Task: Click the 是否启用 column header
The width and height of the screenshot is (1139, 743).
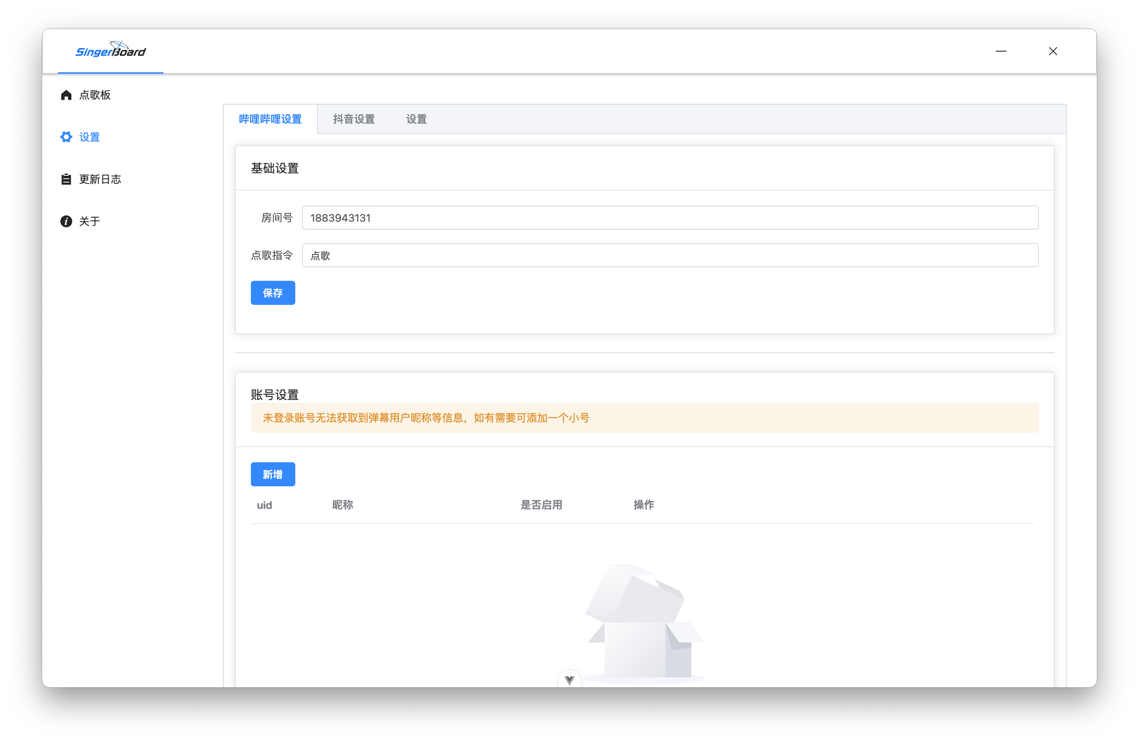Action: 541,505
